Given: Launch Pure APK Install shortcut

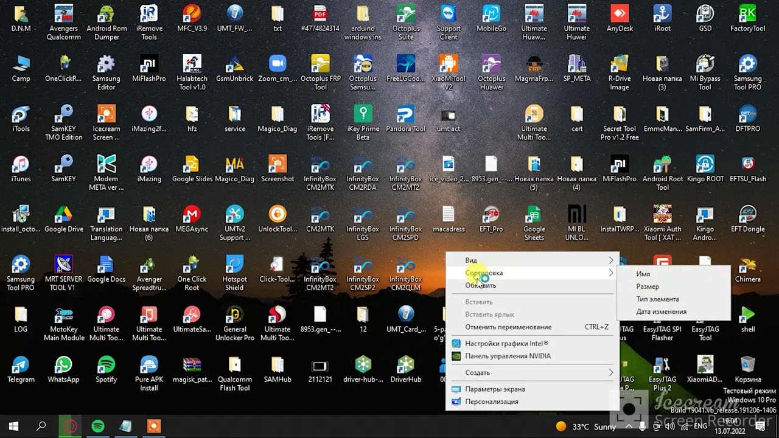Looking at the screenshot, I should [149, 373].
